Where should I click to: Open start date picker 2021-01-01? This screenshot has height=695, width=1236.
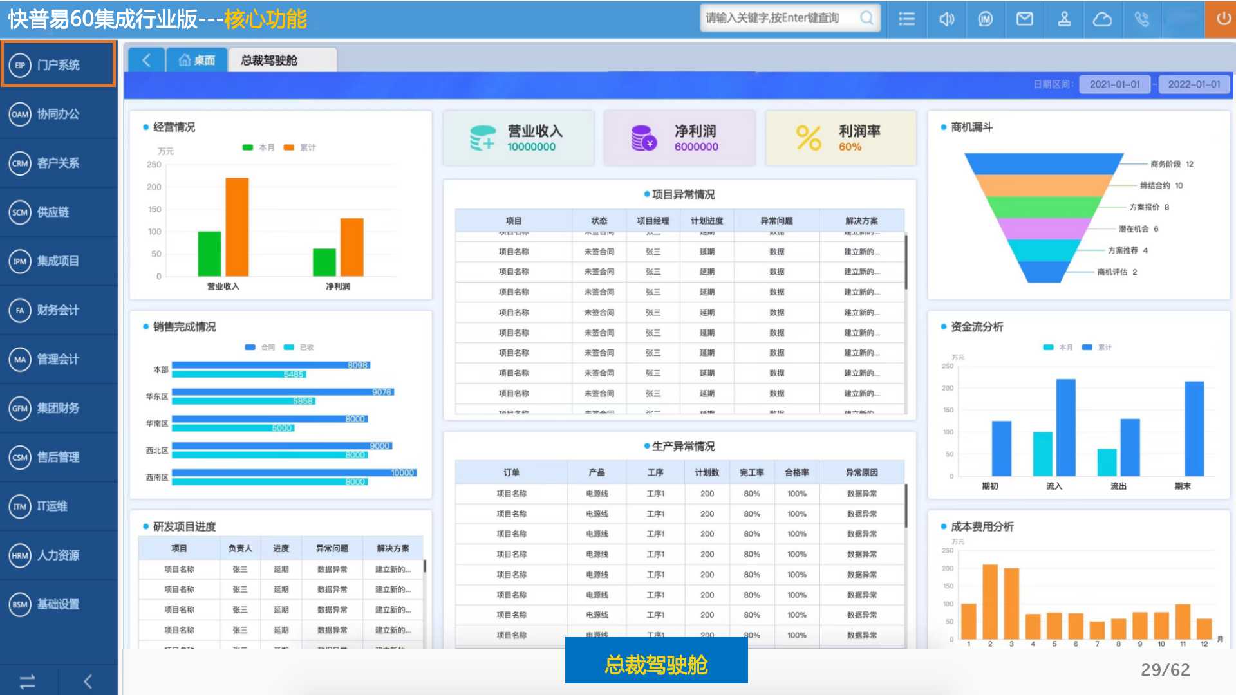tap(1114, 84)
